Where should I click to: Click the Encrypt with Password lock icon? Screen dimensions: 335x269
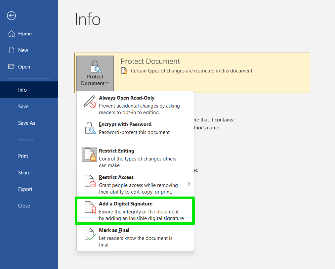coord(89,128)
